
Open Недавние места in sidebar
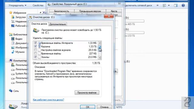21,21
